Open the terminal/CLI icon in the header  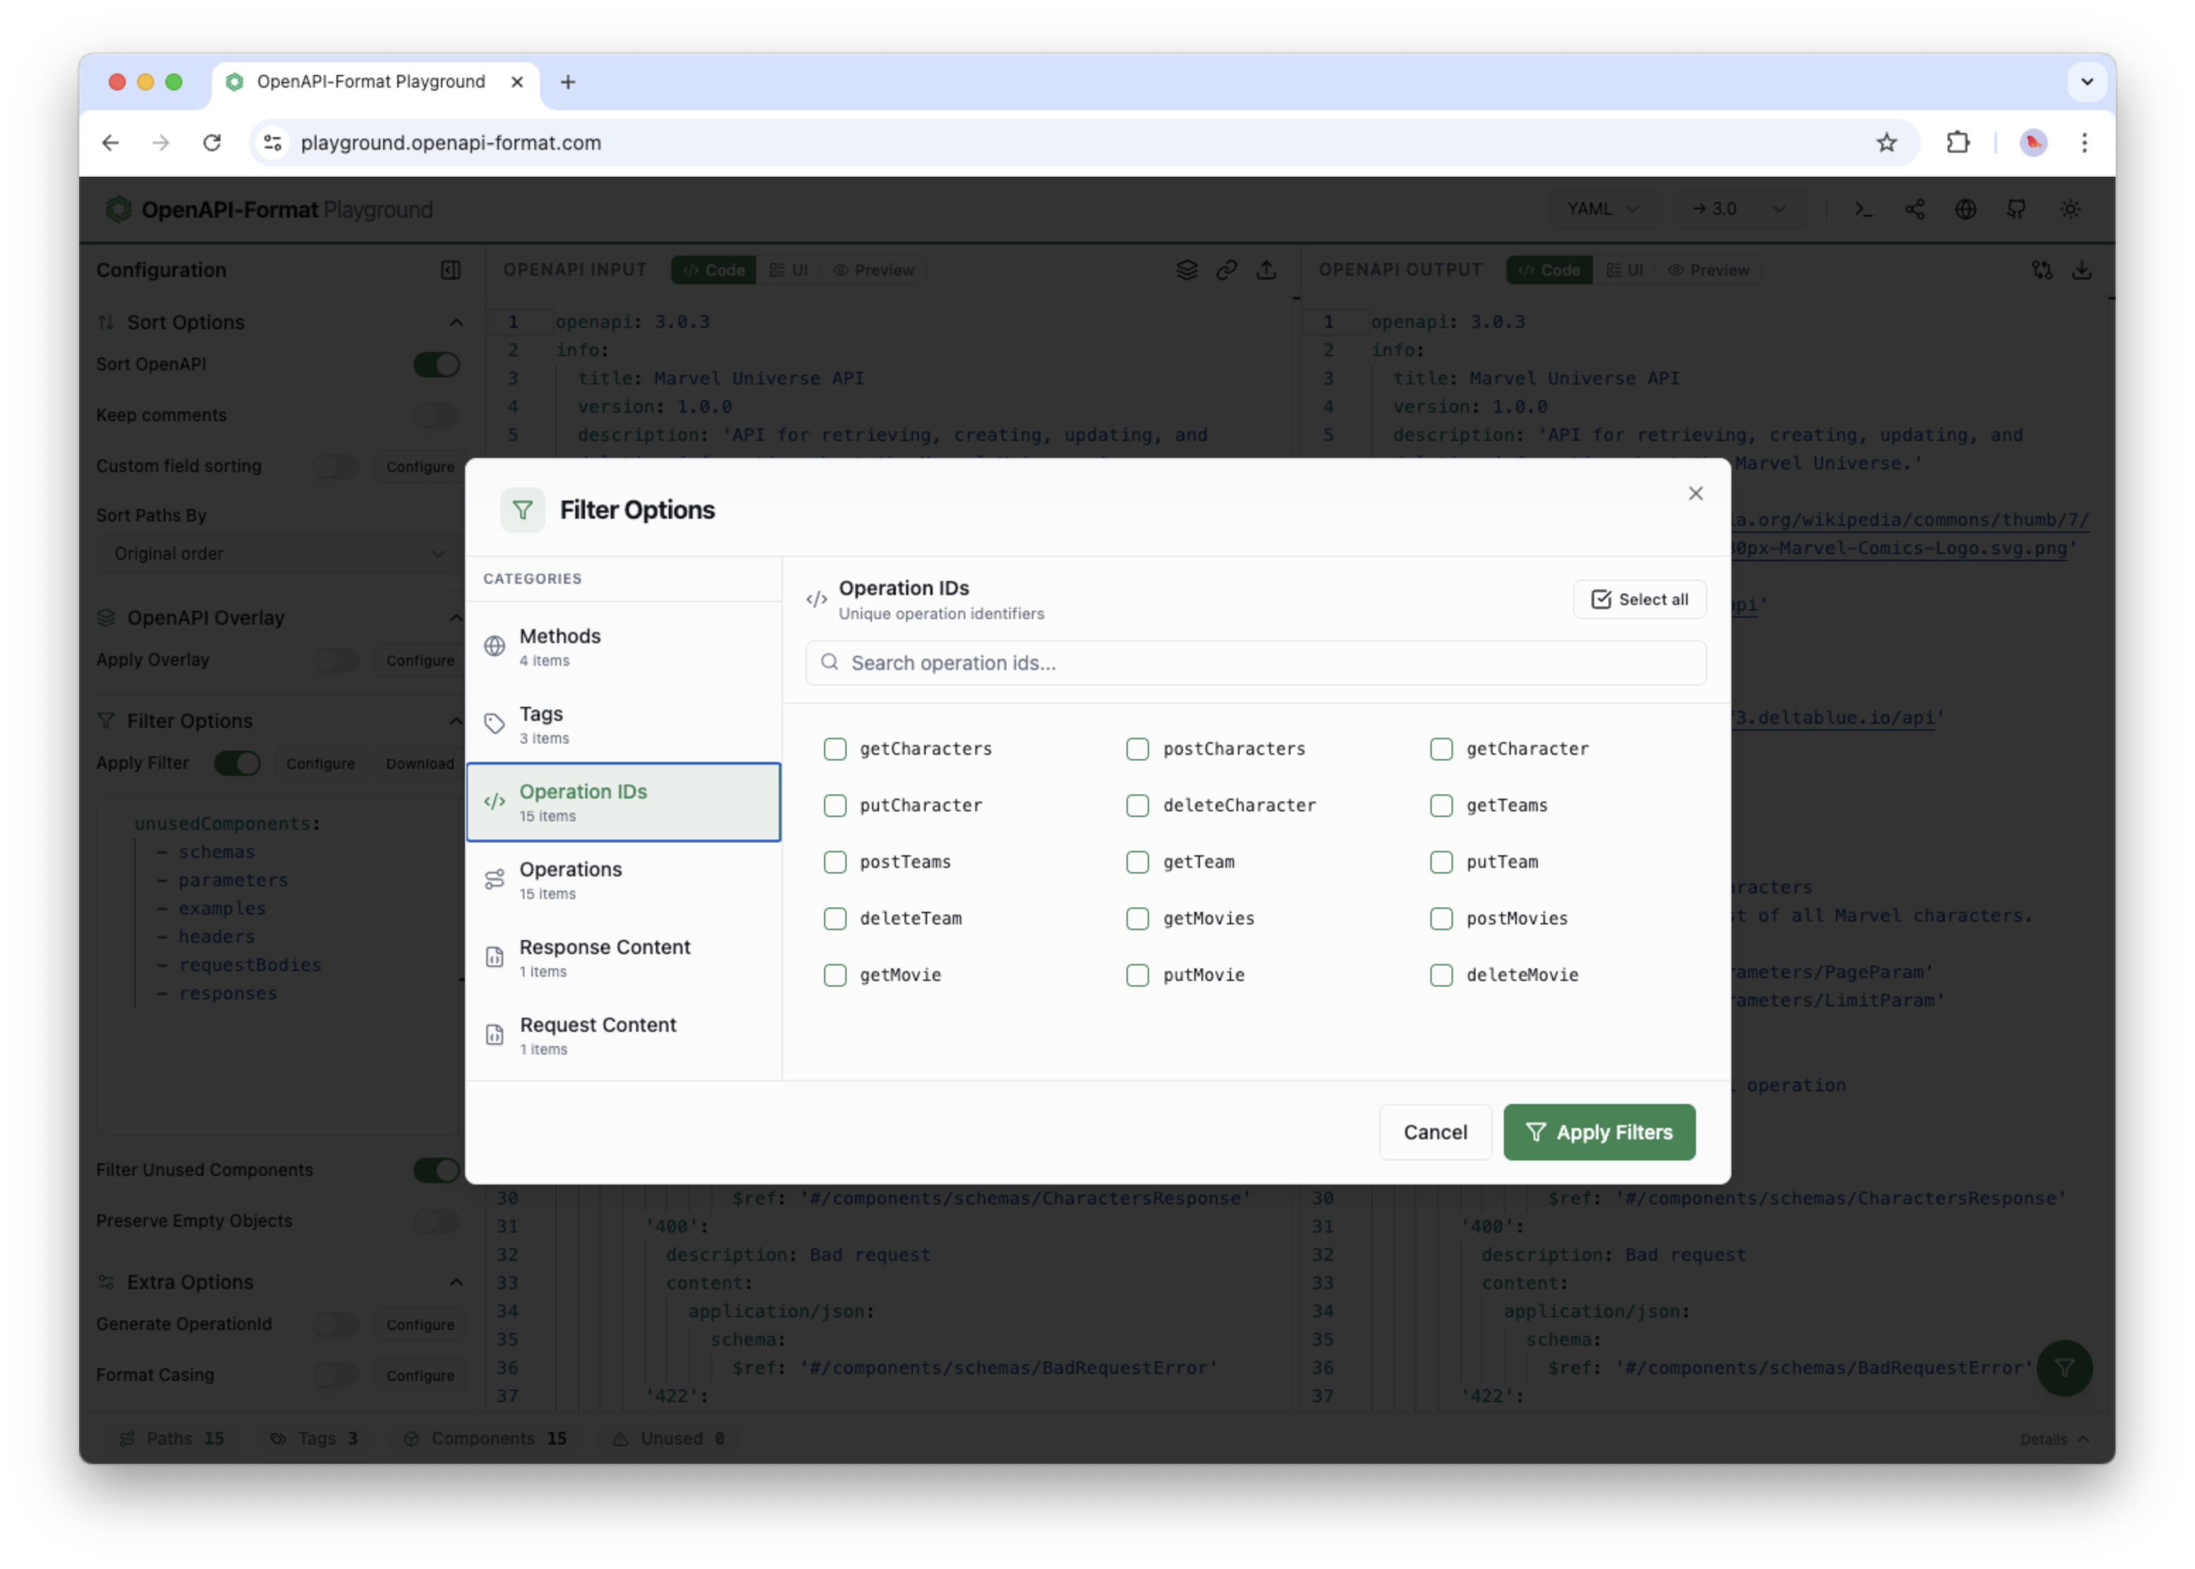click(1864, 208)
